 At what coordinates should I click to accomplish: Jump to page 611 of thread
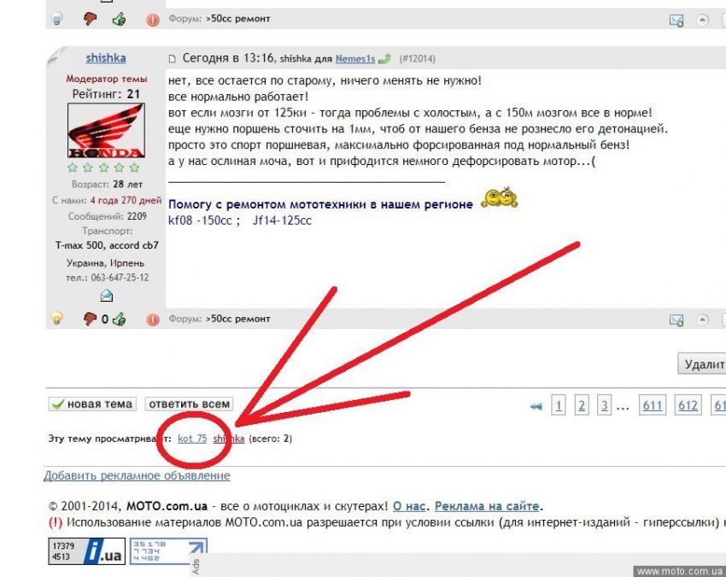point(653,406)
